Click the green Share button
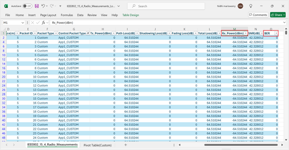Viewport: 289px width, 150px height. pyautogui.click(x=278, y=15)
